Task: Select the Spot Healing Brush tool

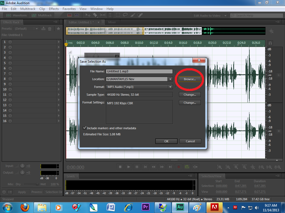Action: coord(140,15)
